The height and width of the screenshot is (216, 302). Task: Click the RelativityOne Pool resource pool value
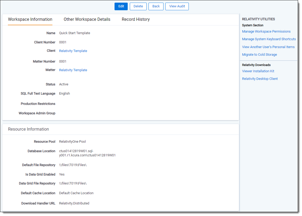72,142
